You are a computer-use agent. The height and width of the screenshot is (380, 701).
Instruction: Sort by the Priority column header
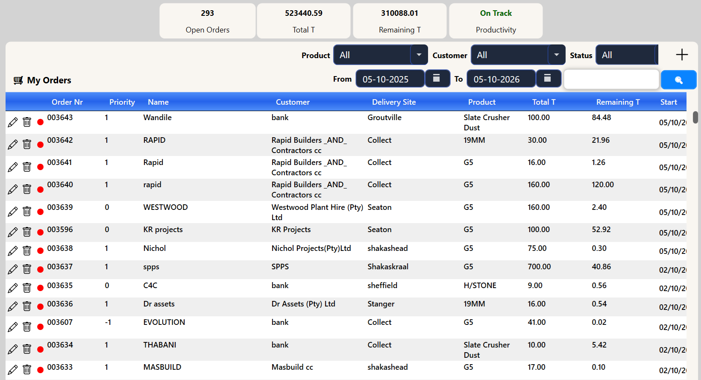[x=122, y=102]
